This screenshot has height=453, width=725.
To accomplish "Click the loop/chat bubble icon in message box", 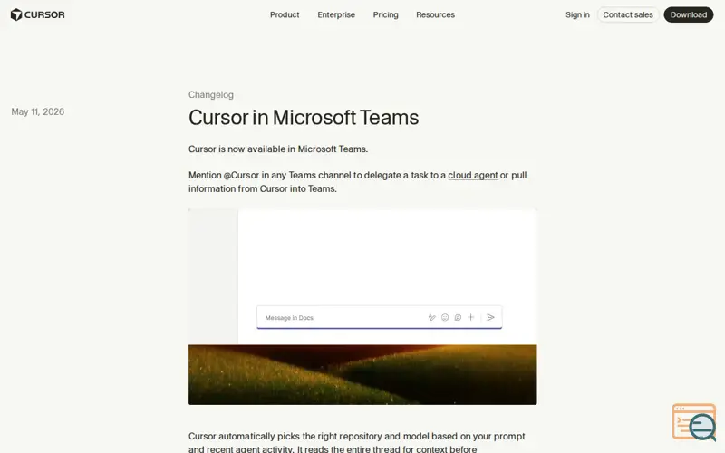I will click(x=458, y=317).
